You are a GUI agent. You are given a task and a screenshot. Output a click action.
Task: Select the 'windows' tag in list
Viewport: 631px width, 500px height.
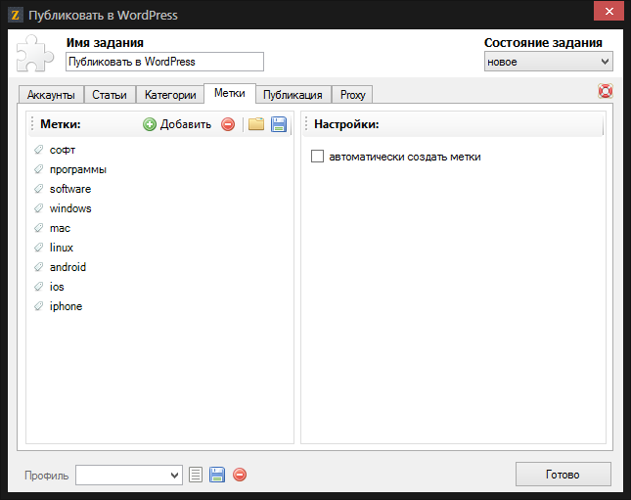(70, 208)
